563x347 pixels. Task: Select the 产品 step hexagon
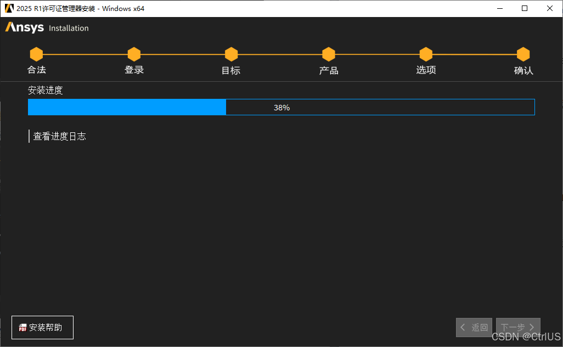tap(329, 54)
